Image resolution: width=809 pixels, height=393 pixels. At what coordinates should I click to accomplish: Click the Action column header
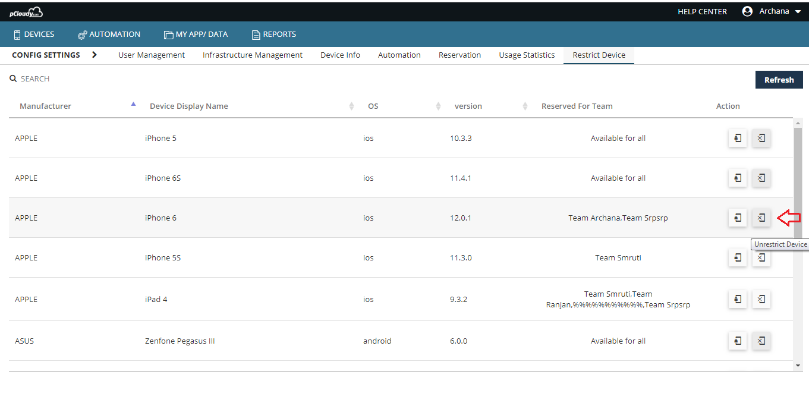pyautogui.click(x=728, y=106)
